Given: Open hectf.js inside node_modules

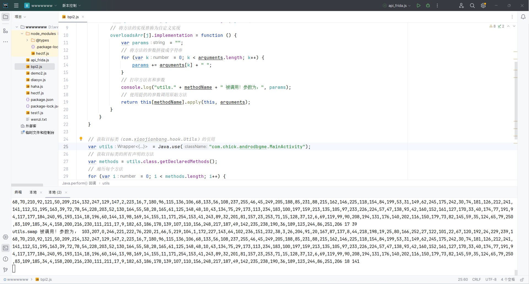Looking at the screenshot, I should (x=42, y=53).
